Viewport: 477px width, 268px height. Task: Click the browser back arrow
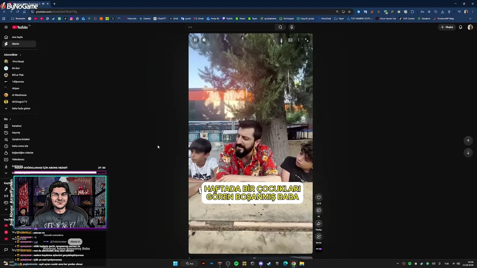[4, 12]
